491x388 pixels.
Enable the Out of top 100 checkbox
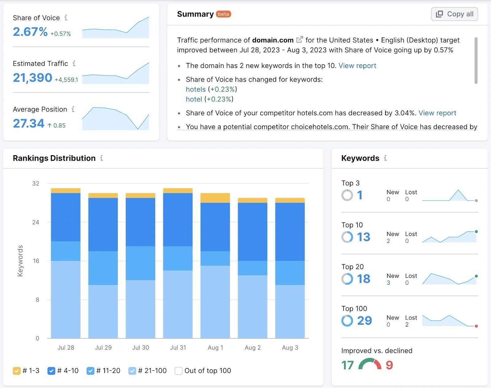[x=178, y=371]
